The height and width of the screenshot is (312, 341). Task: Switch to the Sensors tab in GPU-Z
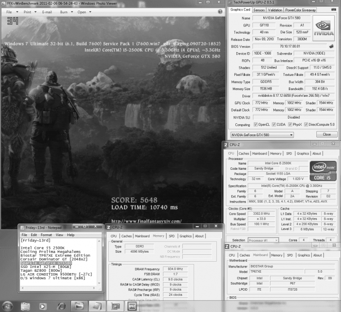tap(259, 10)
